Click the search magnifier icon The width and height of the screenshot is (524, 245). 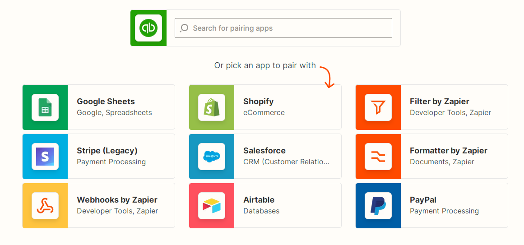point(184,28)
